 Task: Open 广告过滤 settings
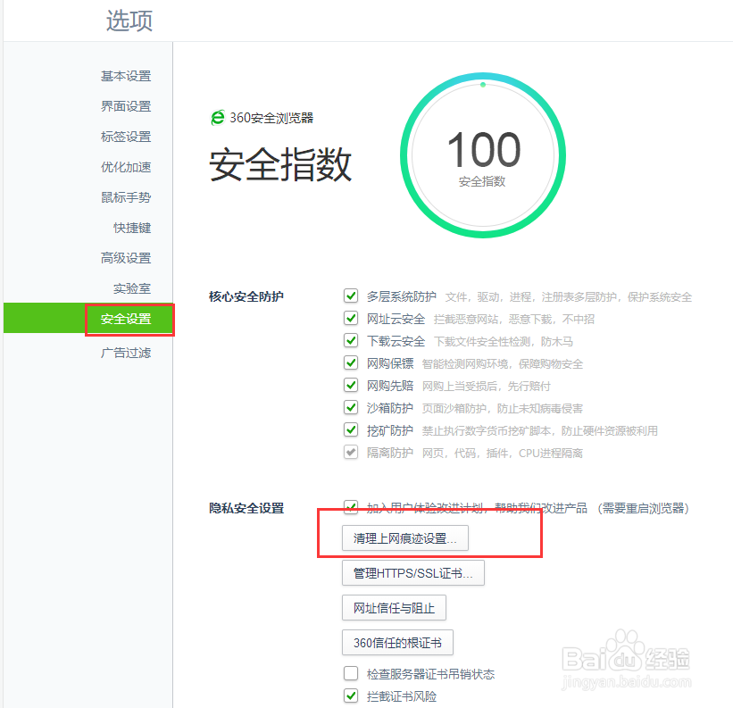click(x=126, y=353)
